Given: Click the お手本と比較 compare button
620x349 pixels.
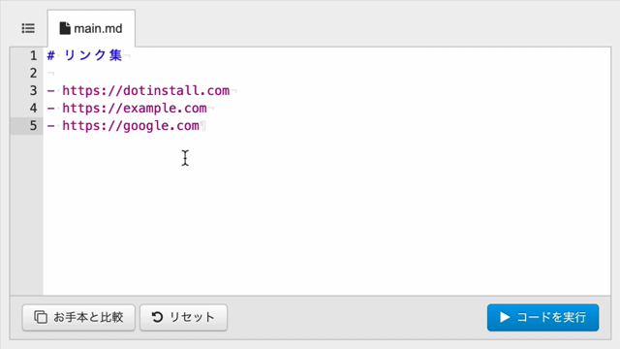Looking at the screenshot, I should [78, 317].
